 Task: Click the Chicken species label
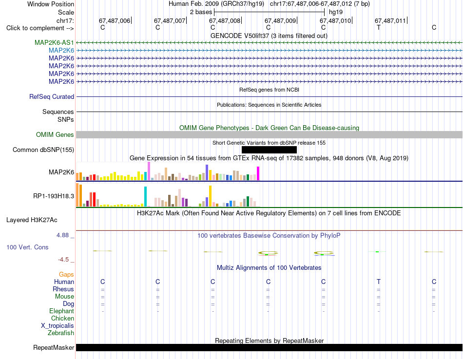click(x=62, y=318)
